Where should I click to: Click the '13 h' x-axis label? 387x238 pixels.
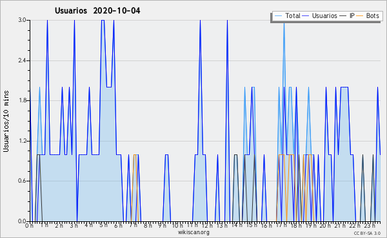point(222,226)
